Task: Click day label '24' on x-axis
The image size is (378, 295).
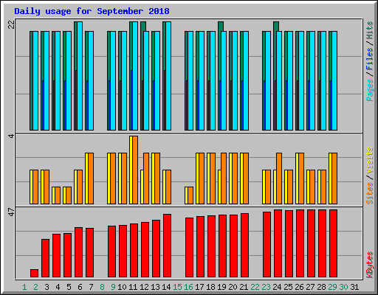Action: tap(277, 287)
